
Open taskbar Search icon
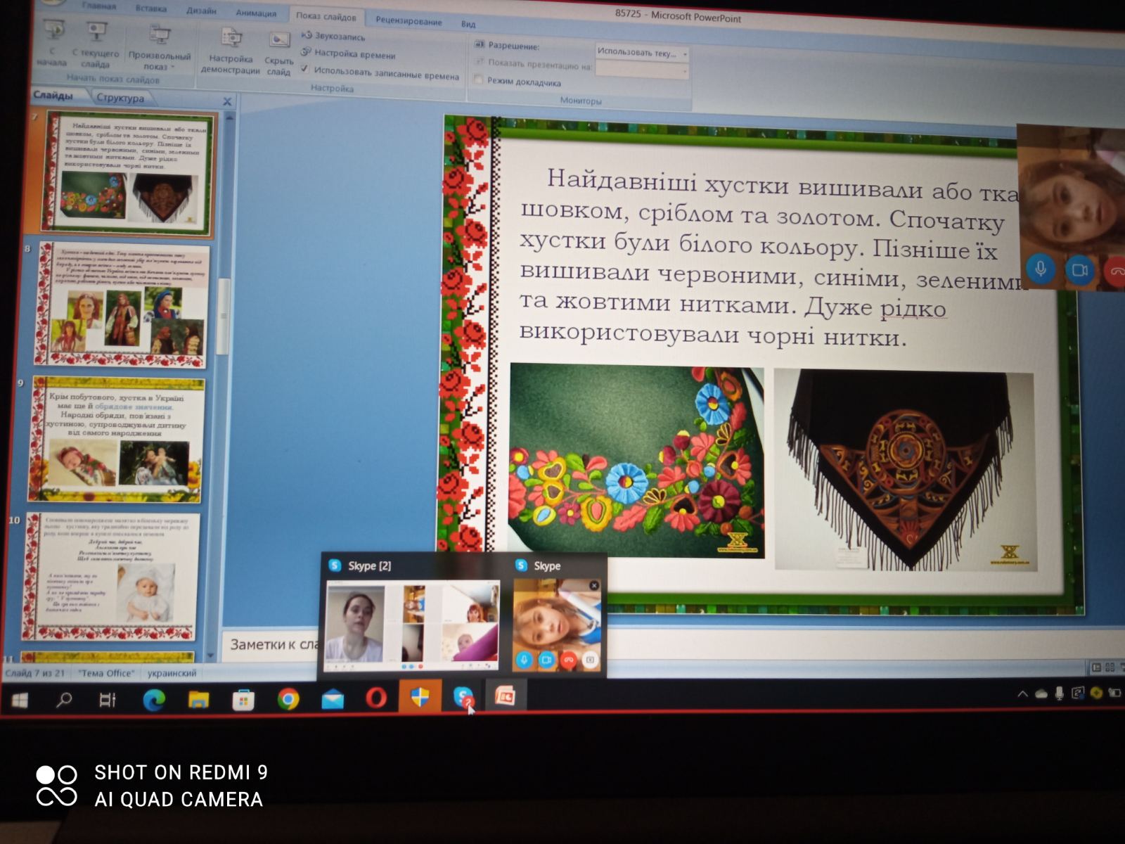point(64,700)
